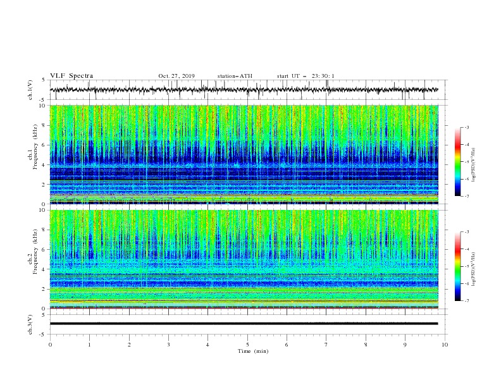
Task: Click the "-7" tick on ch.2 colorbar
Action: click(466, 301)
